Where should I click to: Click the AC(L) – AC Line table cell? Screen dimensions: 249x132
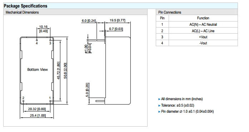[x=203, y=31]
